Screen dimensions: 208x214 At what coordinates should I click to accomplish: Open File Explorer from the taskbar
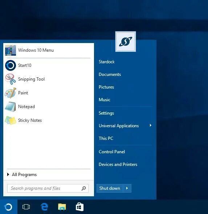click(62, 207)
